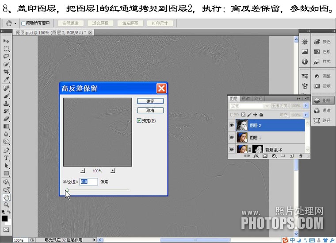Select the Dodge tool
The image size is (336, 243).
coord(6,142)
